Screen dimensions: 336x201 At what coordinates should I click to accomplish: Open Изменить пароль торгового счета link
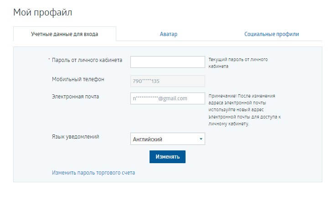click(93, 173)
